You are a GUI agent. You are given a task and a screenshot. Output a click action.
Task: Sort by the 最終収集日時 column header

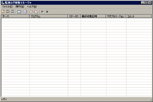coord(93,16)
